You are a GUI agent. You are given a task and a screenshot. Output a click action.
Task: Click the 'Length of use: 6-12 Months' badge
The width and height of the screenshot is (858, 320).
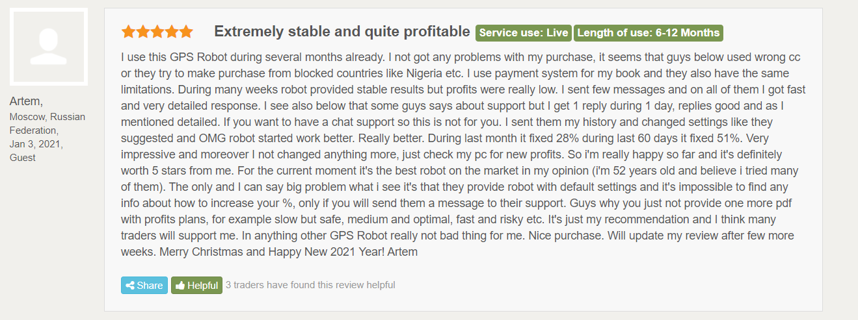tap(649, 33)
